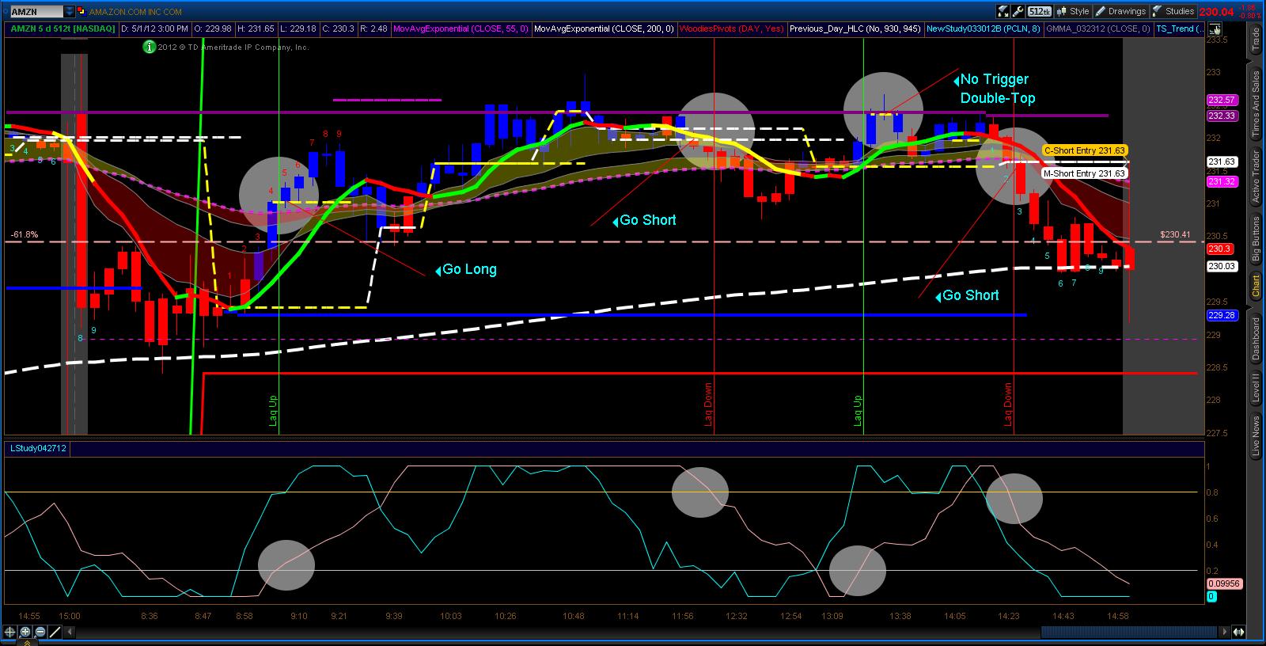
Task: Click the share study icon left of the wrench
Action: (1003, 11)
